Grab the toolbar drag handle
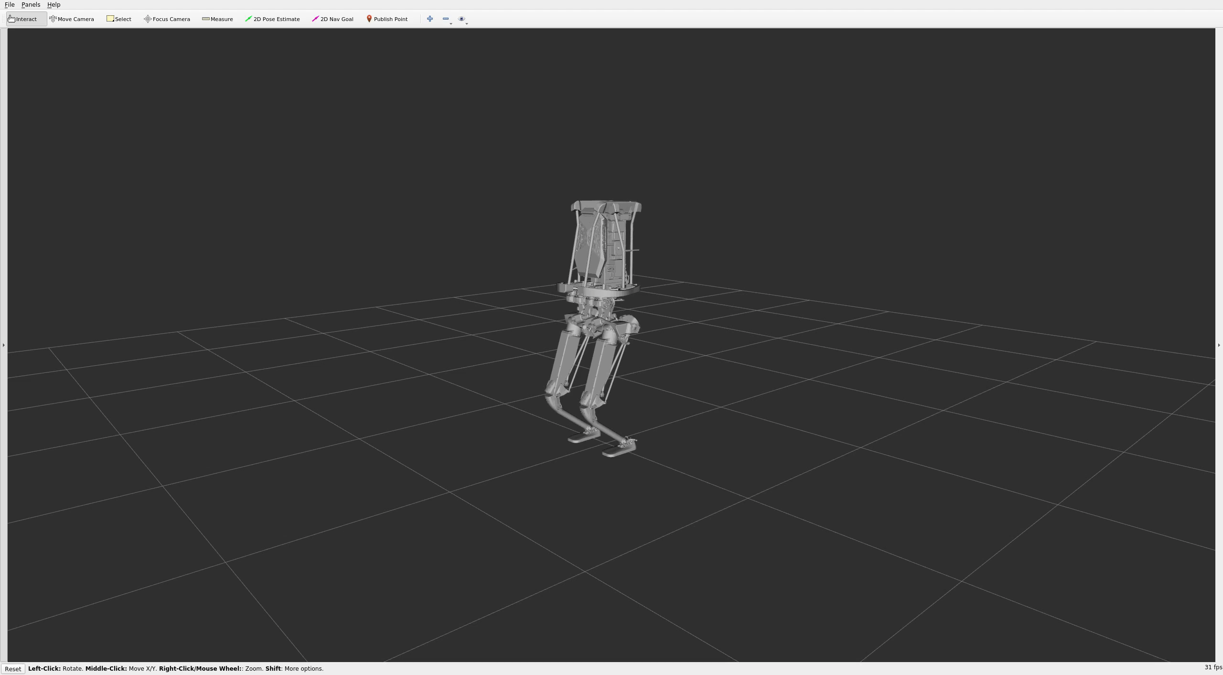The height and width of the screenshot is (675, 1223). [3, 19]
